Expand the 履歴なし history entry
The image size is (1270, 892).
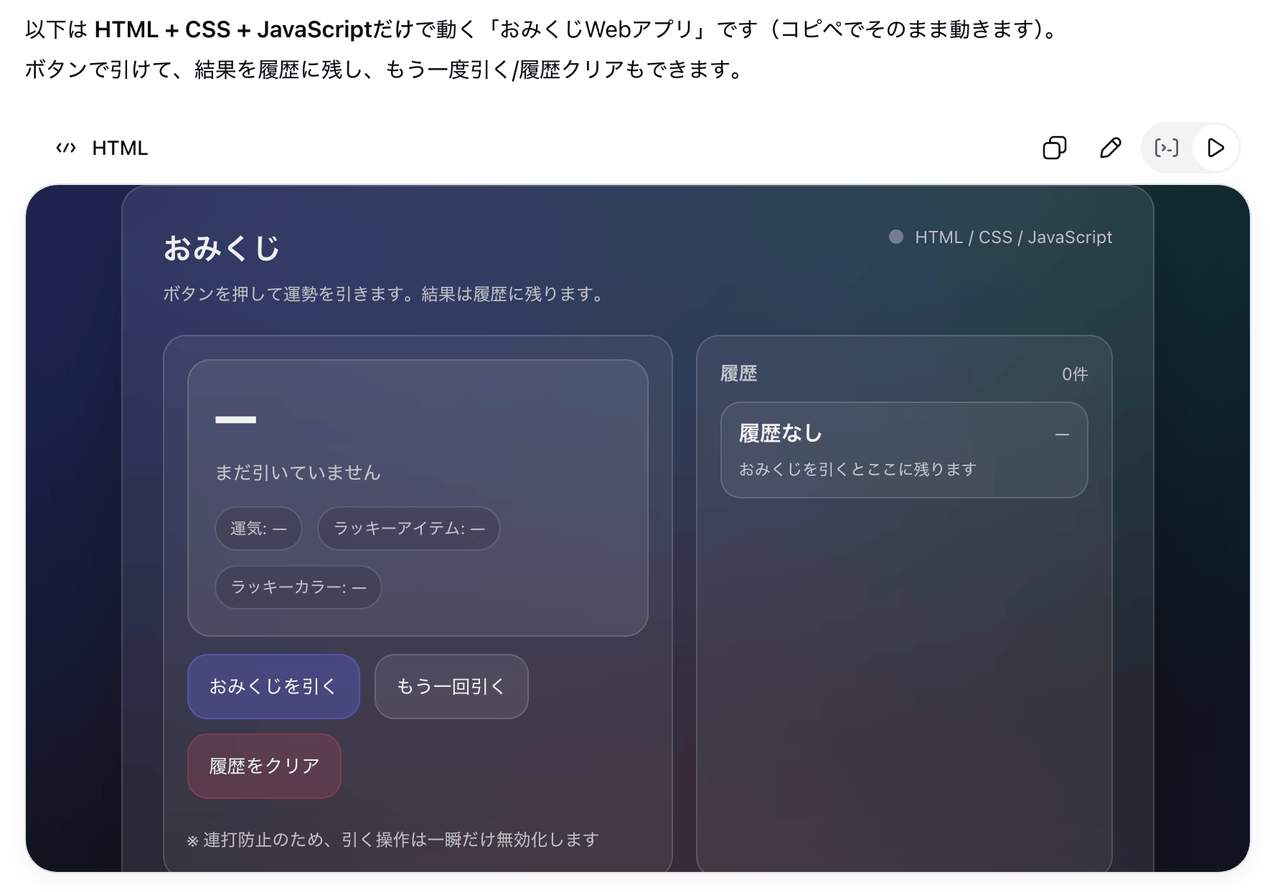point(903,450)
